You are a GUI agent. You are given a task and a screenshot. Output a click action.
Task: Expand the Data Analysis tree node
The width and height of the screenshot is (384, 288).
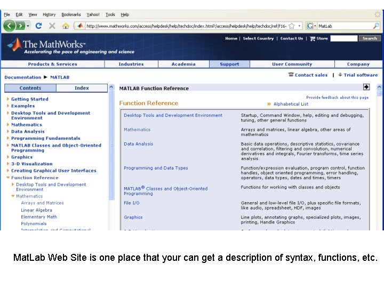tap(8, 132)
